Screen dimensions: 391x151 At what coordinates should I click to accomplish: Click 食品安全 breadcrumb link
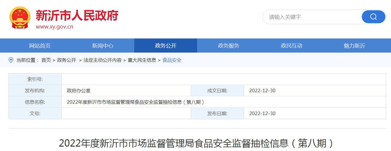pos(172,60)
